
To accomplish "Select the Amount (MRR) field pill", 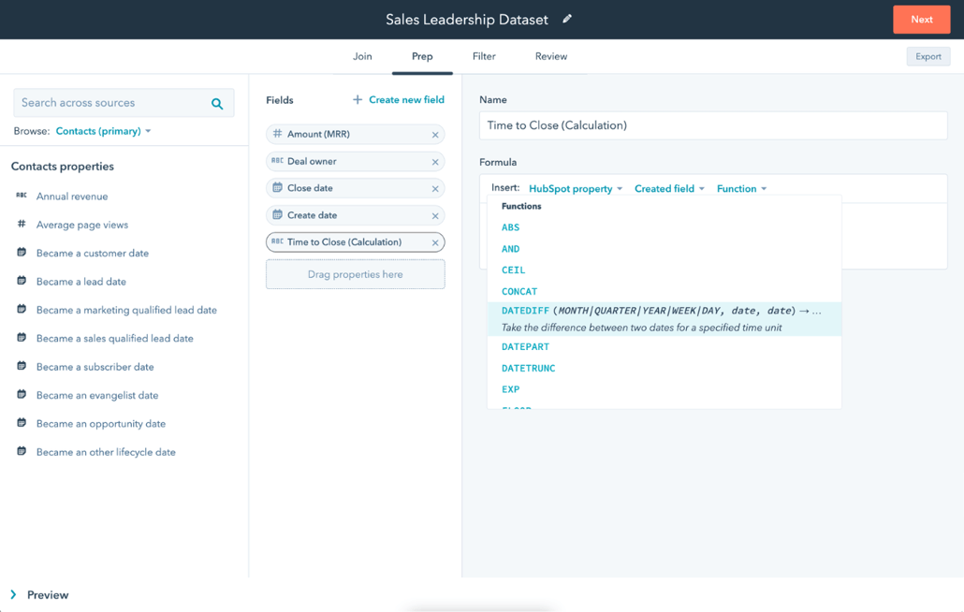I will pos(356,135).
